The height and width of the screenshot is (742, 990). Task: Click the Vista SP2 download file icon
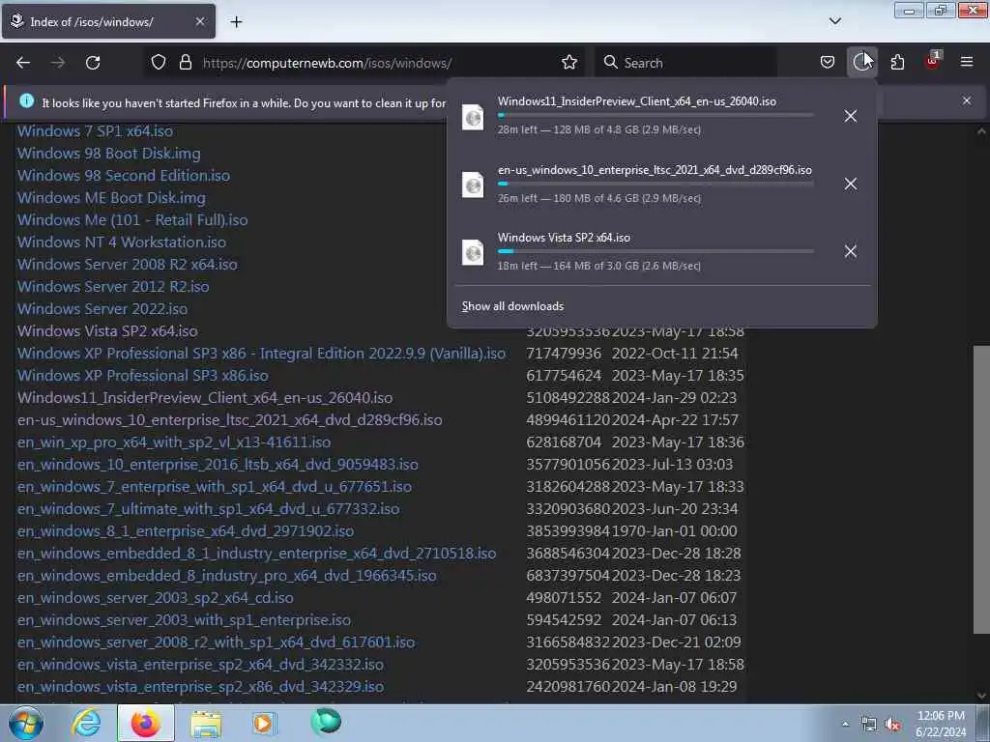point(472,252)
